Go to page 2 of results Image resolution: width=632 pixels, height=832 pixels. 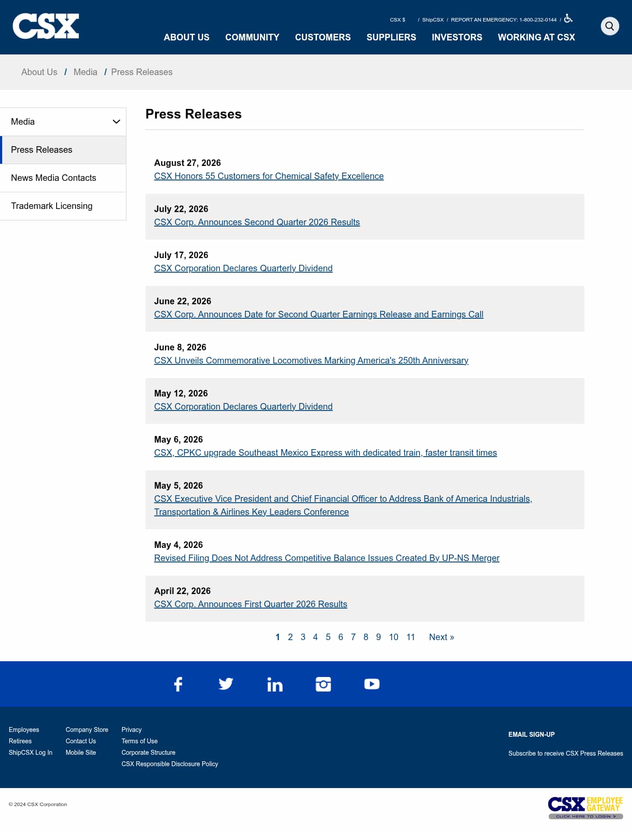tap(290, 637)
